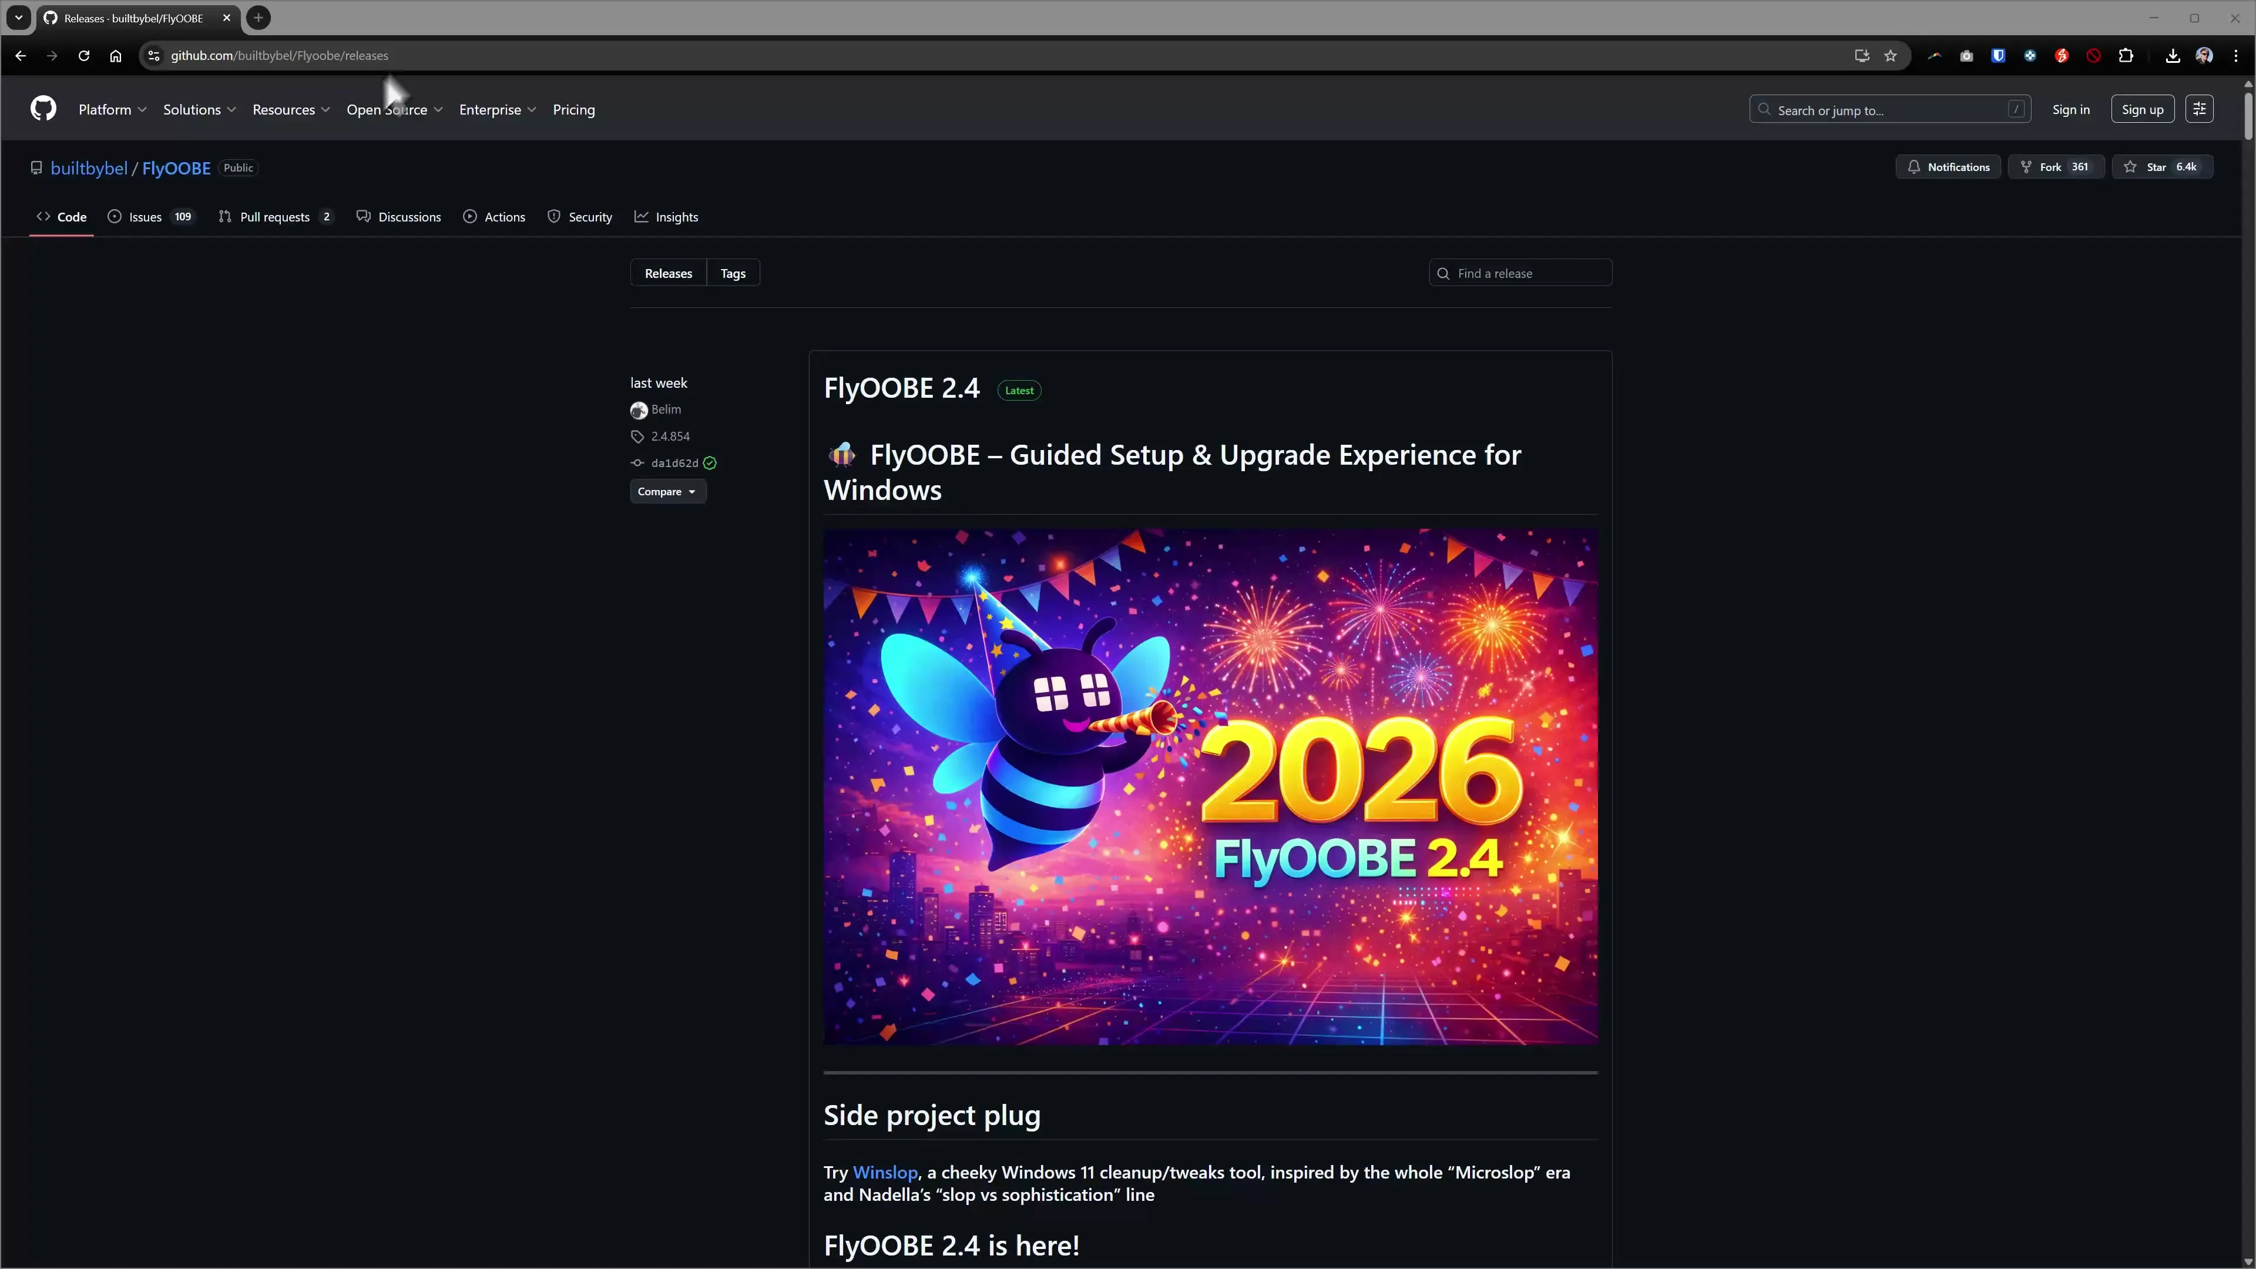Open the Extensions puzzle-piece icon
This screenshot has width=2256, height=1269.
click(x=2126, y=55)
